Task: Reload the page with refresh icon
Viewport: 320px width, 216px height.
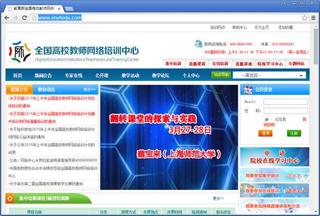Action: pos(24,18)
